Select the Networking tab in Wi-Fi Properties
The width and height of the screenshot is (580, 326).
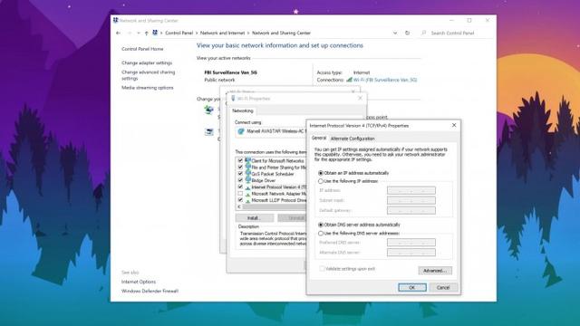click(243, 110)
